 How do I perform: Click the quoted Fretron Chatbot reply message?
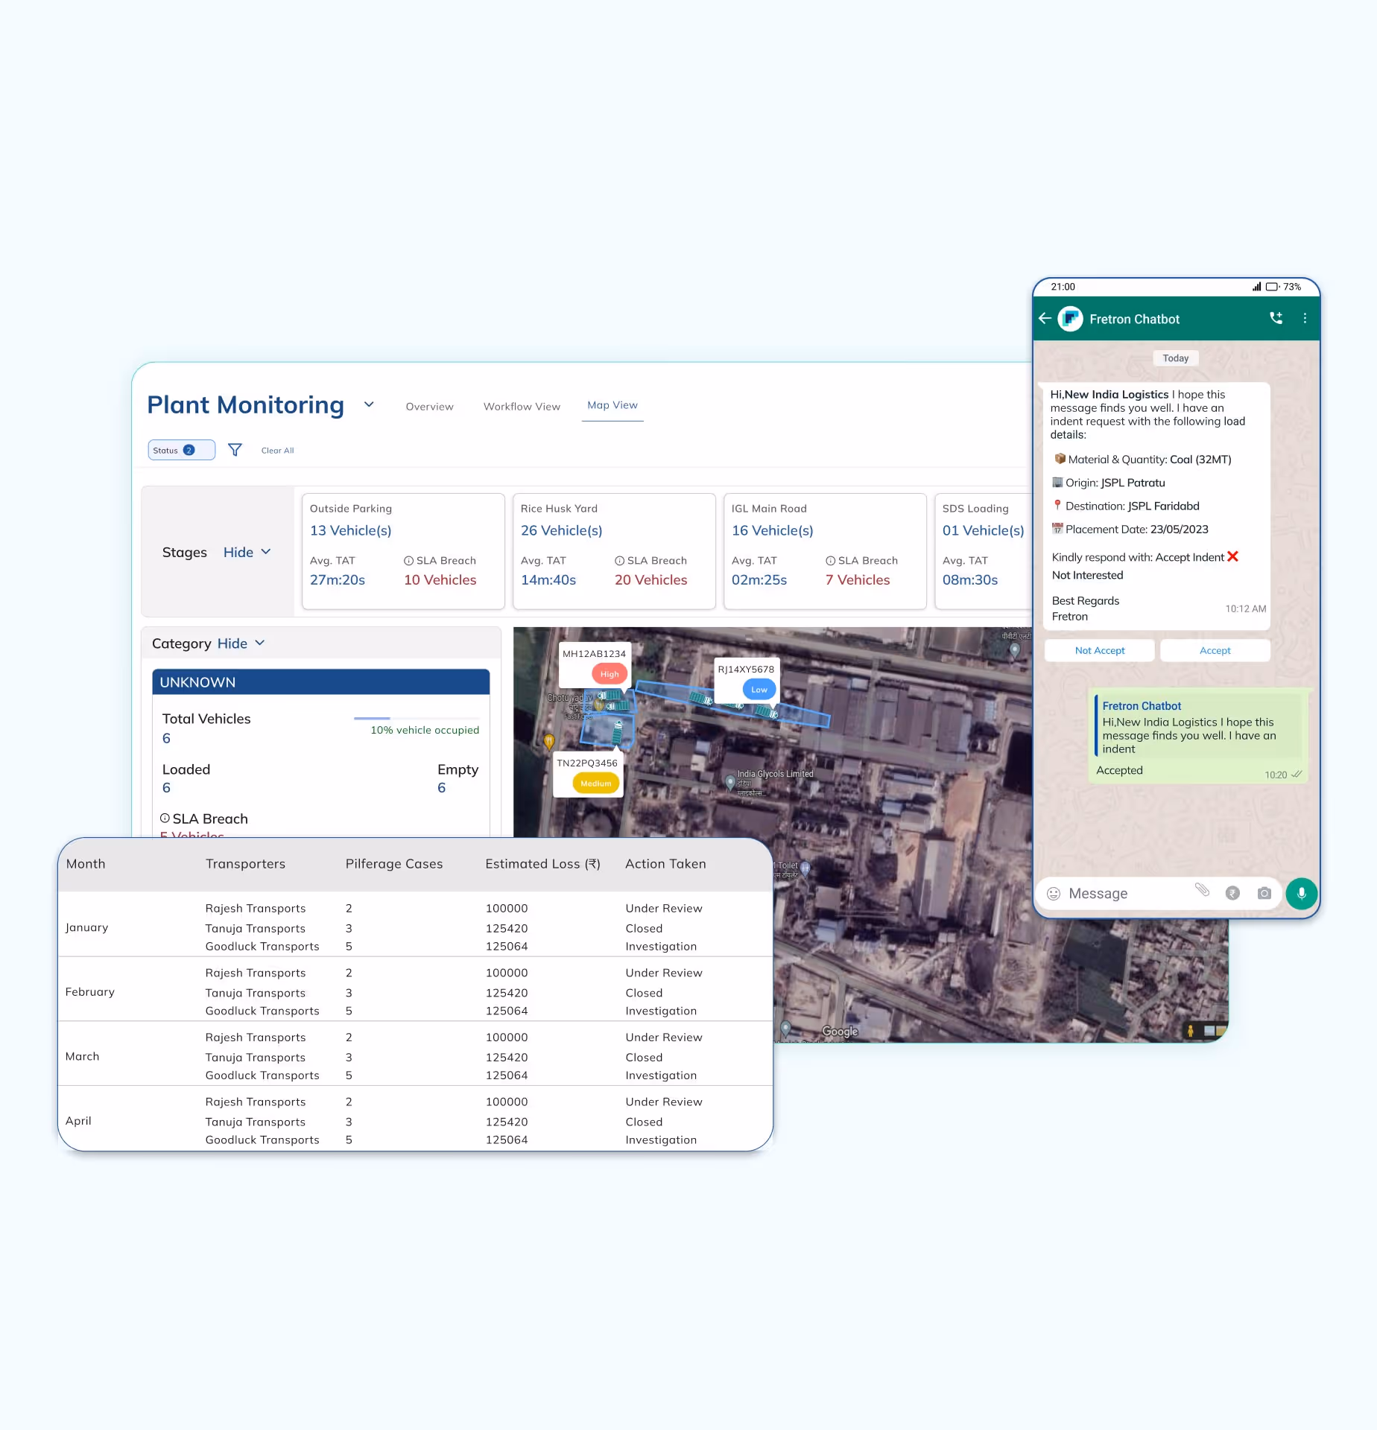click(1200, 727)
